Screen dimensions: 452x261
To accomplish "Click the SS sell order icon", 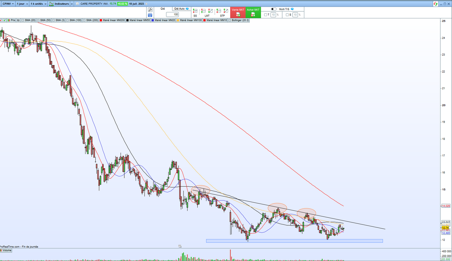I will click(195, 11).
